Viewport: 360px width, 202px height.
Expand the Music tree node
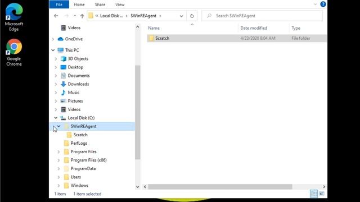click(x=56, y=93)
